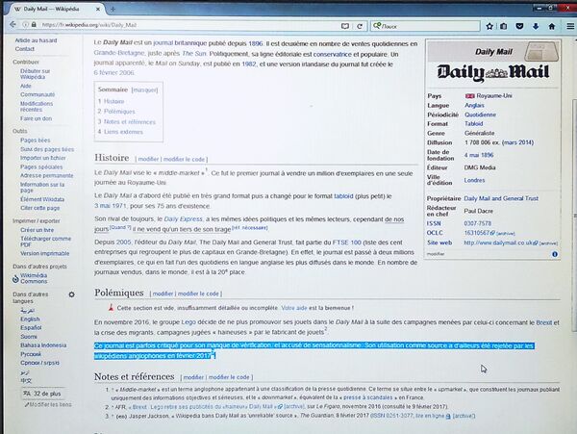Open 'Daily Mail and General Trust' infobox link

click(501, 198)
